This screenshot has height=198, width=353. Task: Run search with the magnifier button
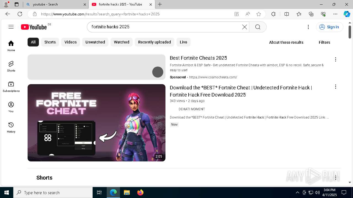pos(258,27)
